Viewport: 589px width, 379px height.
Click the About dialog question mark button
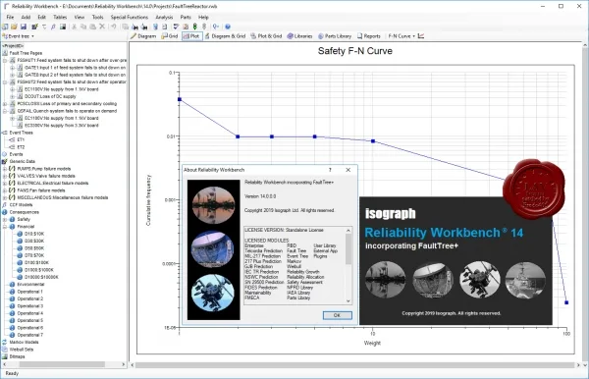point(330,170)
